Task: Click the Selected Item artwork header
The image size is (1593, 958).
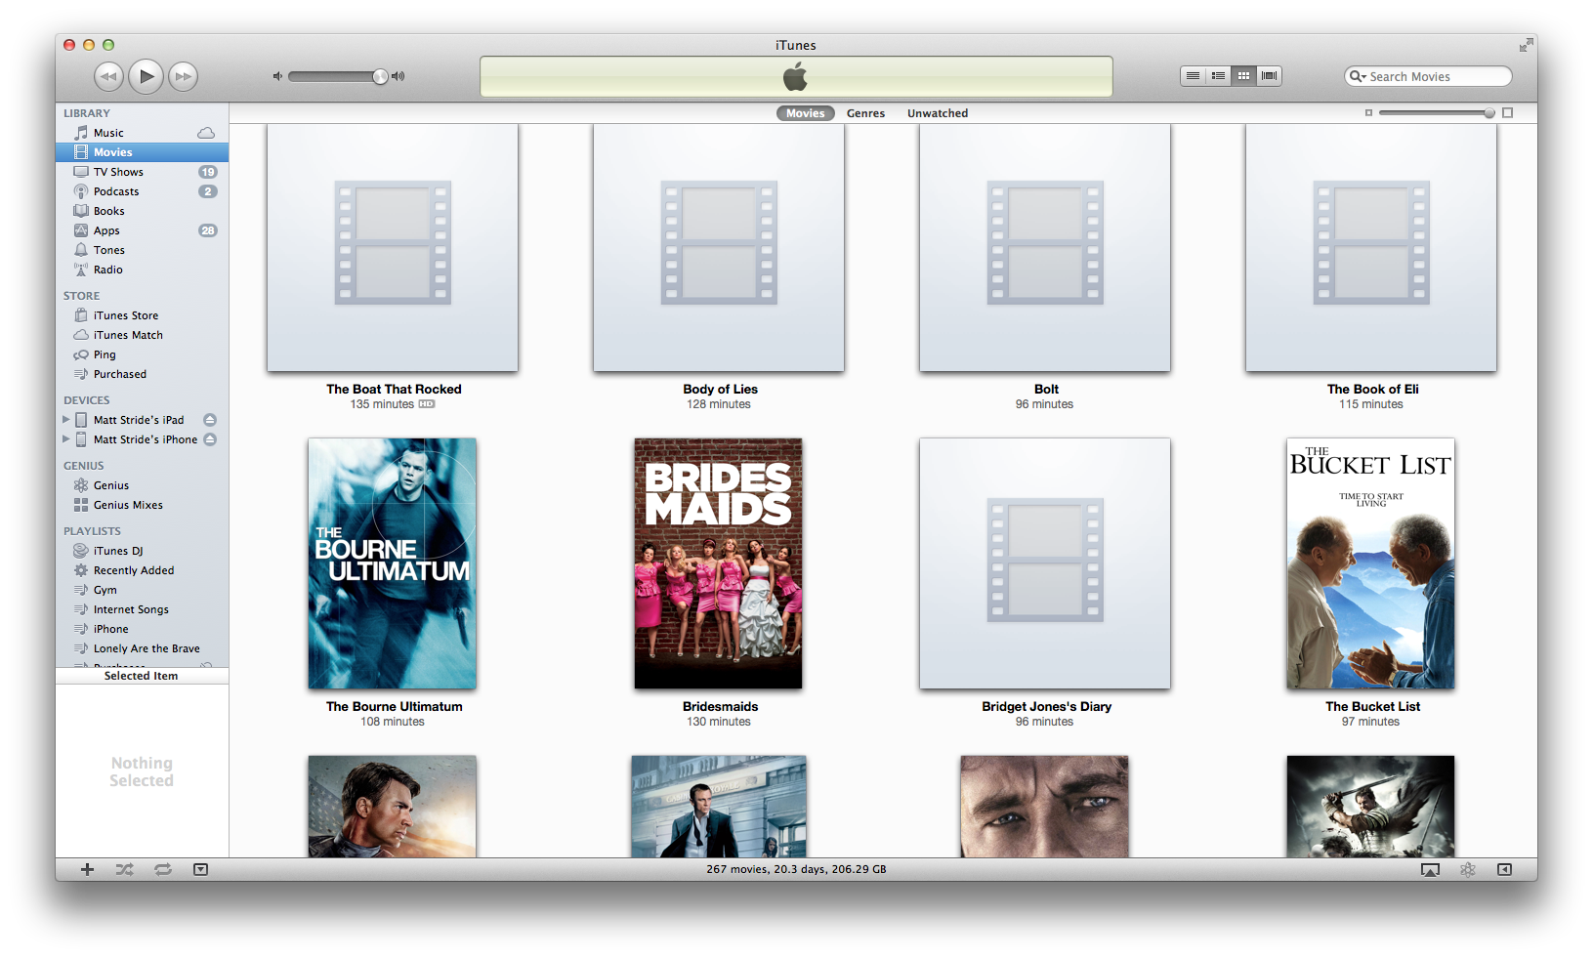Action: (142, 676)
